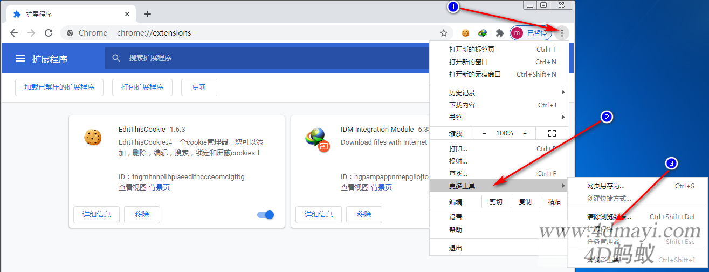Click the browser back arrow
Image resolution: width=709 pixels, height=272 pixels.
pyautogui.click(x=14, y=33)
